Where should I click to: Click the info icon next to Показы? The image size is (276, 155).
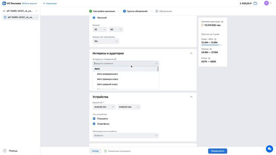(210, 49)
